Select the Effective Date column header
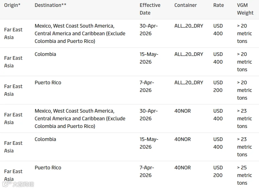The image size is (259, 189). pyautogui.click(x=150, y=9)
